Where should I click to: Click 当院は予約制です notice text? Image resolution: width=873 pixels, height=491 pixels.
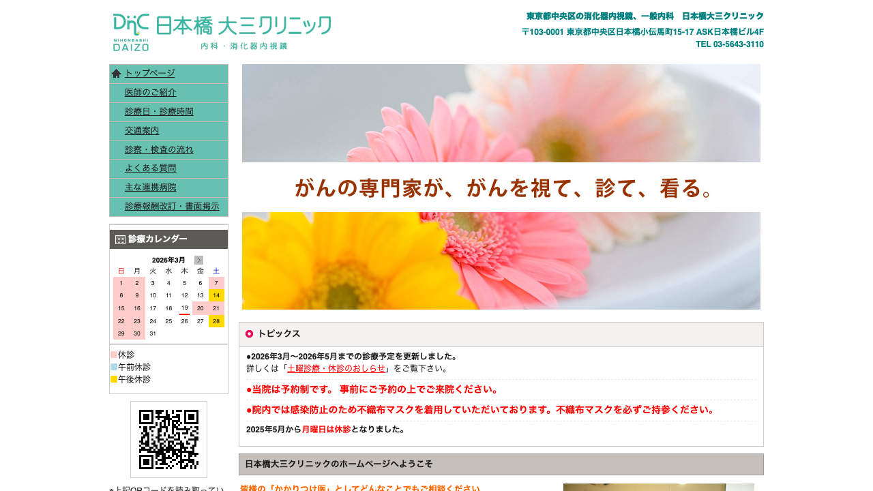pos(372,389)
